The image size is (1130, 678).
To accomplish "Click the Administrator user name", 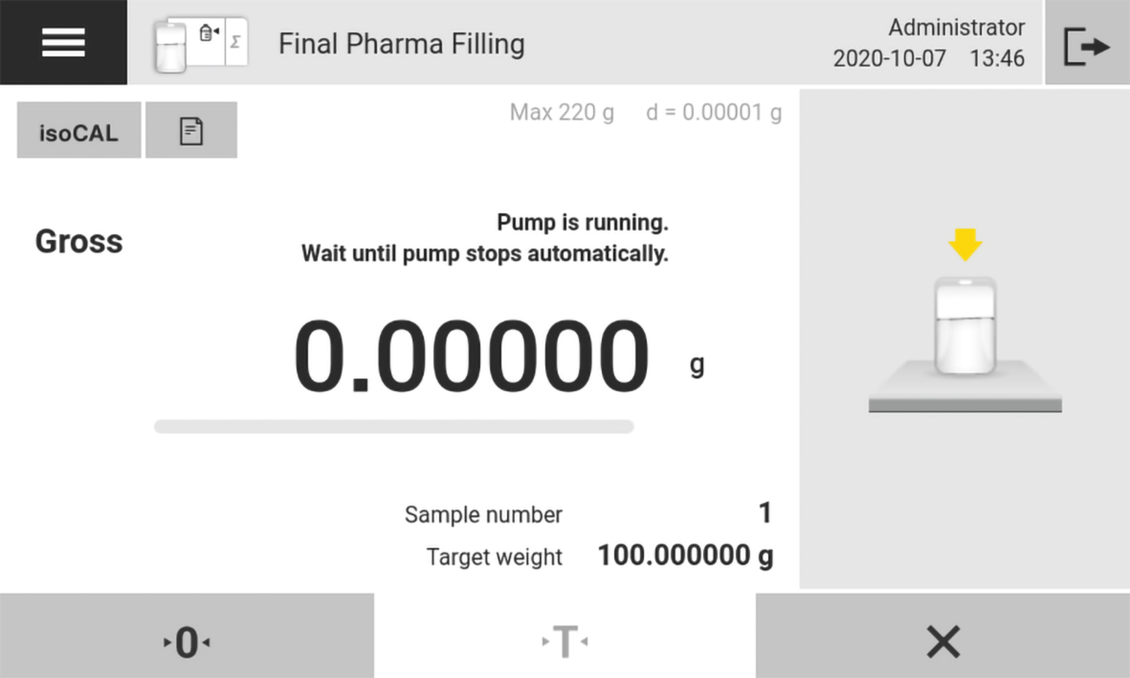I will [x=956, y=27].
